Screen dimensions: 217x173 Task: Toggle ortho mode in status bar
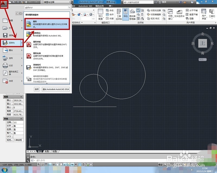click(x=50, y=164)
